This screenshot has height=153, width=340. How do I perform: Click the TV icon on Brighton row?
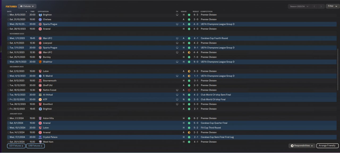click(x=177, y=15)
